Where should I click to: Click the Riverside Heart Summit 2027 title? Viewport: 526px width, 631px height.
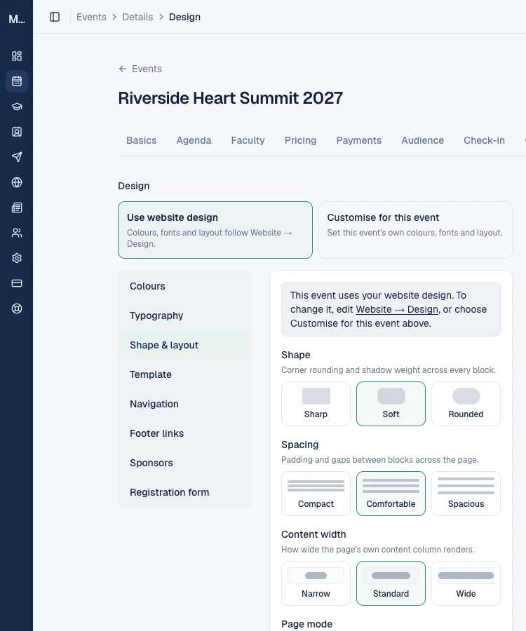point(230,97)
